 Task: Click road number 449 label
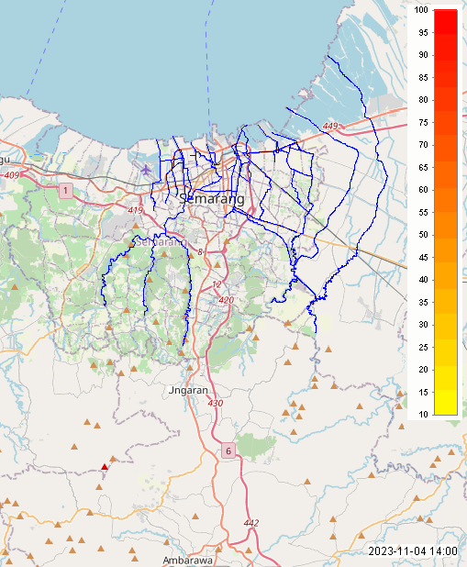330,126
